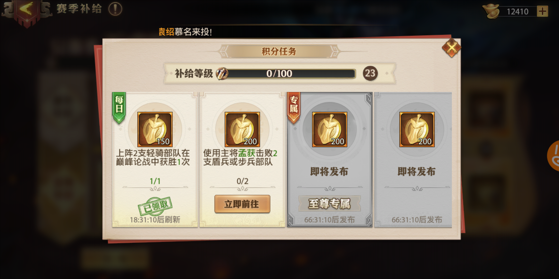The width and height of the screenshot is (559, 279).
Task: Tap the small icon beside 补给等级
Action: [222, 73]
